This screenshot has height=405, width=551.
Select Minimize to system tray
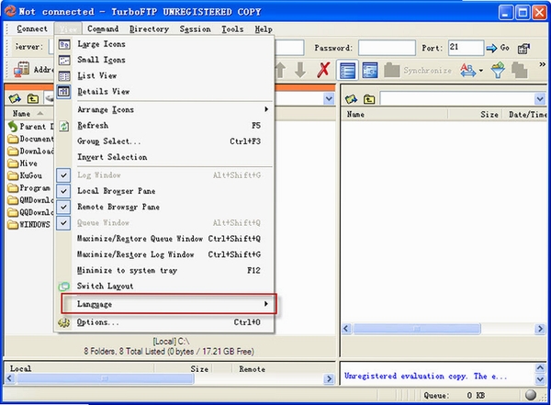point(164,270)
